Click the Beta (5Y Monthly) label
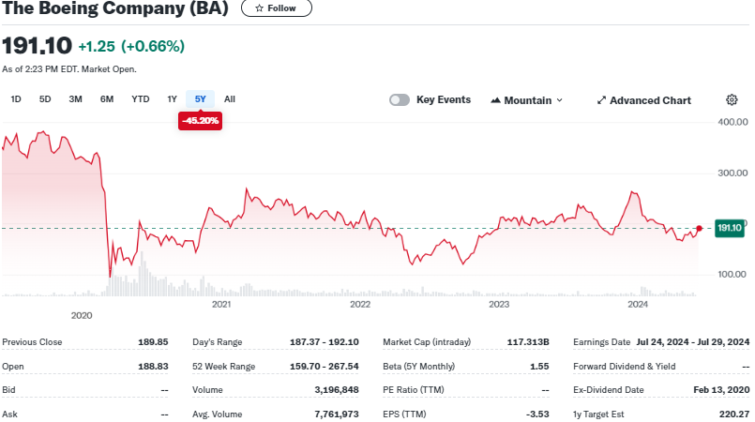The height and width of the screenshot is (422, 755). [418, 366]
